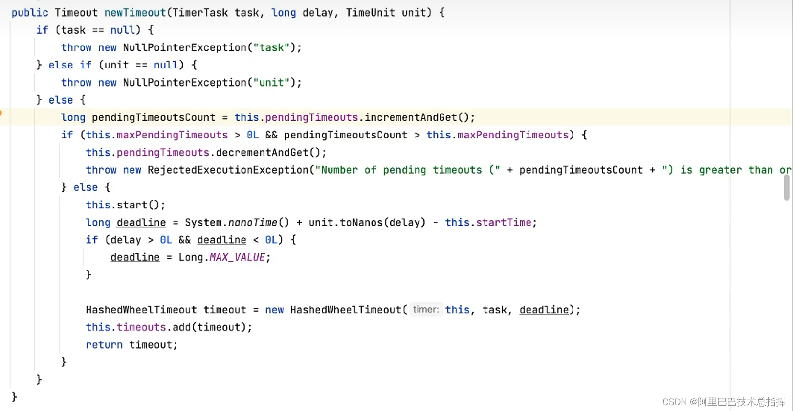
Task: Click 'incrementAndGet()' method call
Action: tap(416, 117)
